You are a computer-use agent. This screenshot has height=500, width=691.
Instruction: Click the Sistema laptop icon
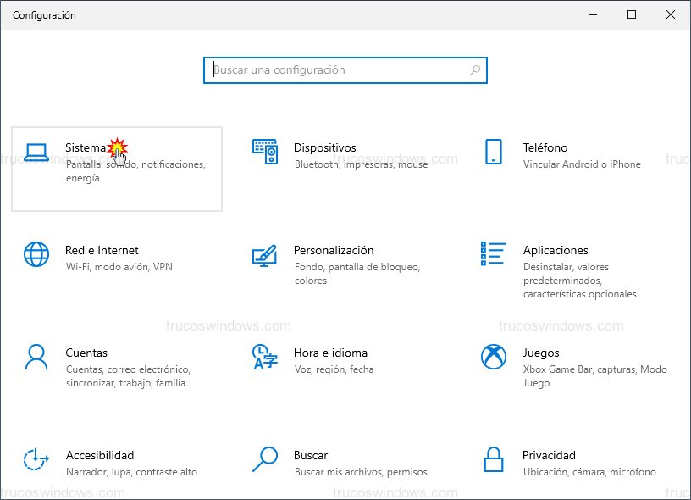click(x=36, y=151)
